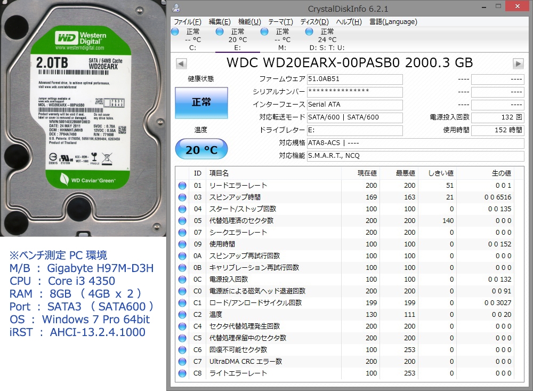Screen dimensions: 533x391
Task: Click status dot for C5 代替処理保留中のセクタ数
Action: 182,338
